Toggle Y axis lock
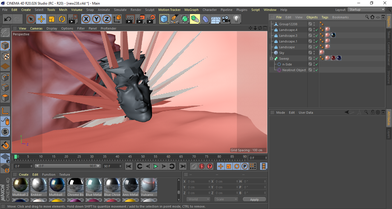The image size is (392, 209). 96,19
